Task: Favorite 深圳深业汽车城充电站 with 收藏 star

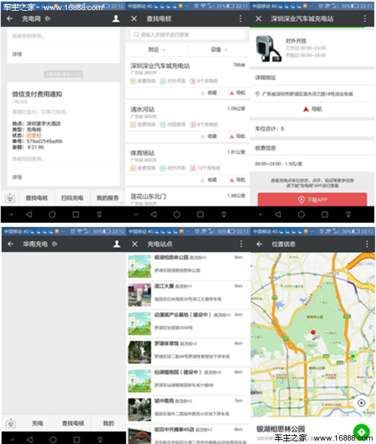Action: point(209,93)
